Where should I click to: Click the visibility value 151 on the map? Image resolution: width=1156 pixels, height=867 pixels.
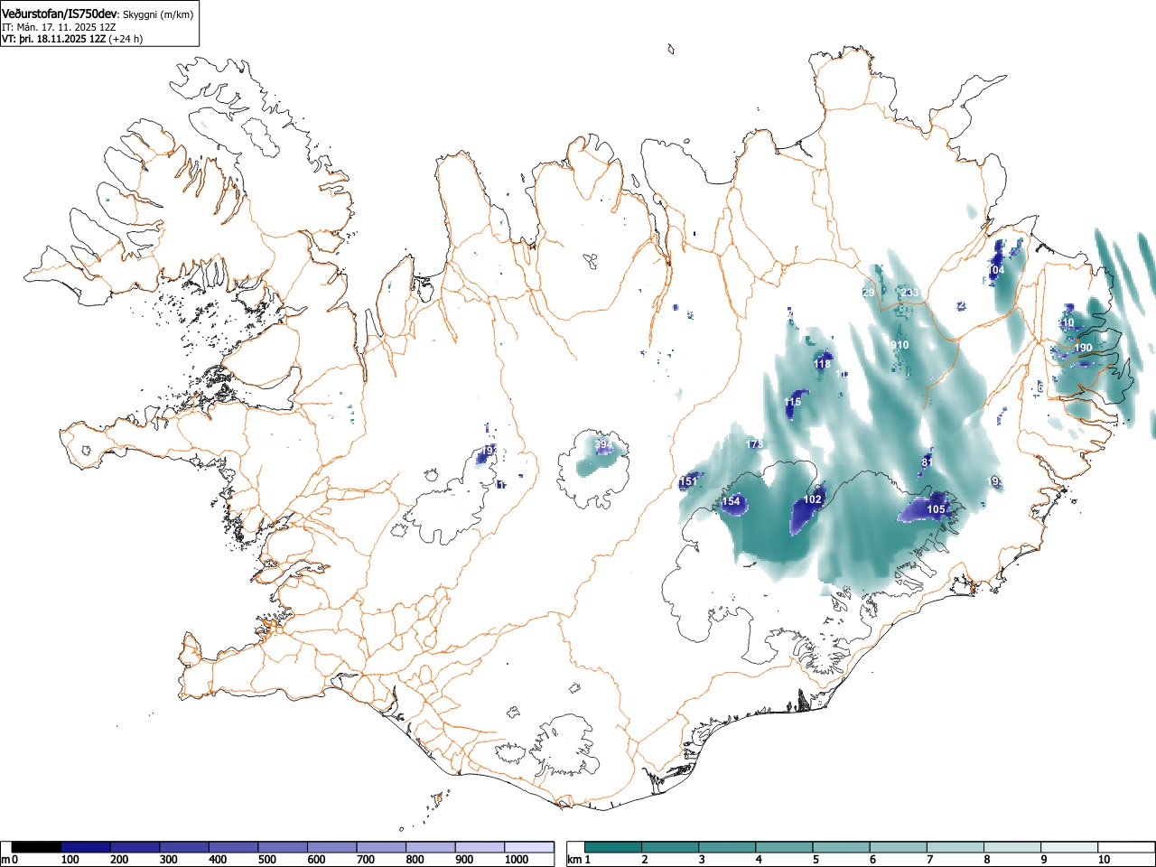(x=688, y=481)
